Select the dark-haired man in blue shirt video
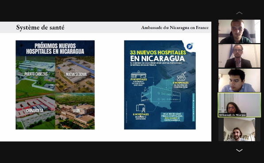This screenshot has height=163, width=264. [x=239, y=80]
